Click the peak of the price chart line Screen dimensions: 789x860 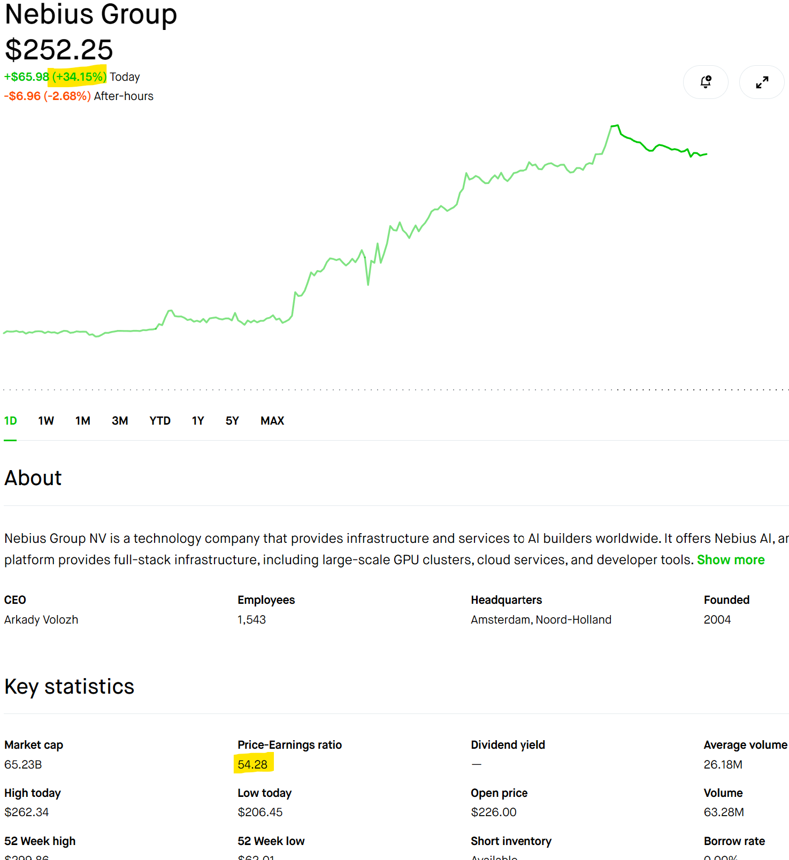pyautogui.click(x=617, y=125)
